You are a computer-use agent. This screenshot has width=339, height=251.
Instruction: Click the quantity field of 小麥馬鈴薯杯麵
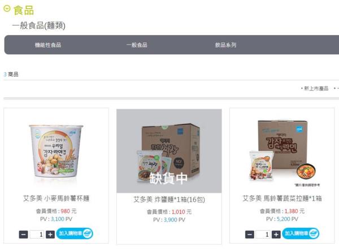pyautogui.click(x=37, y=235)
